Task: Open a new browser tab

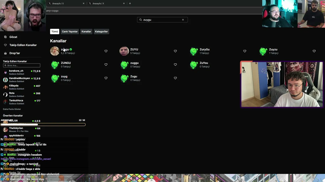Action: tap(130, 3)
